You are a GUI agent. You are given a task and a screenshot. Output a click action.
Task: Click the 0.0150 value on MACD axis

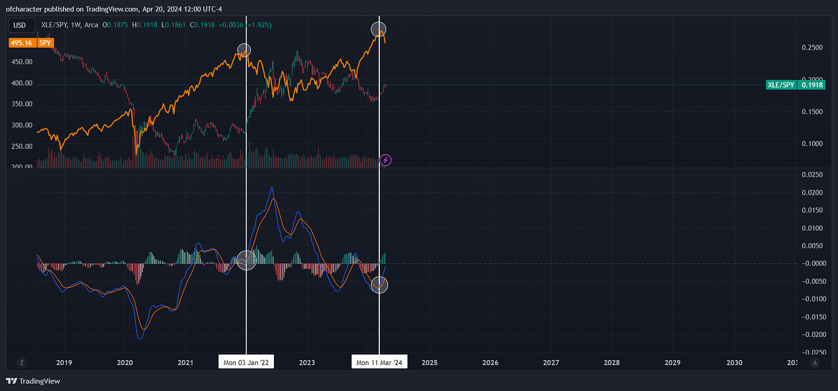[813, 210]
